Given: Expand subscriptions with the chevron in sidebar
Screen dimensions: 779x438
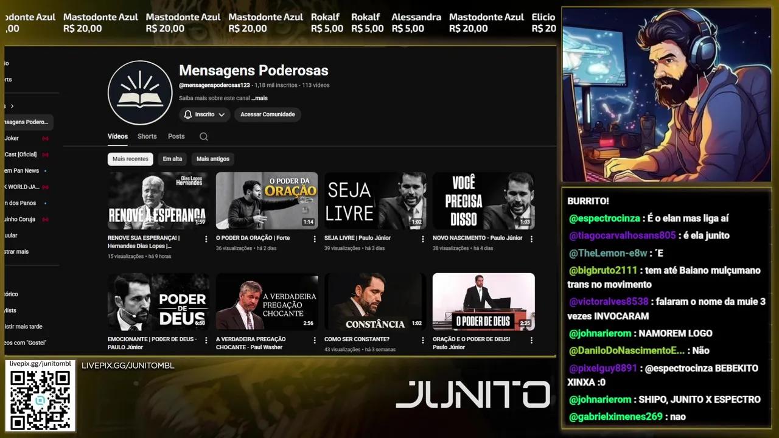Looking at the screenshot, I should [13, 105].
